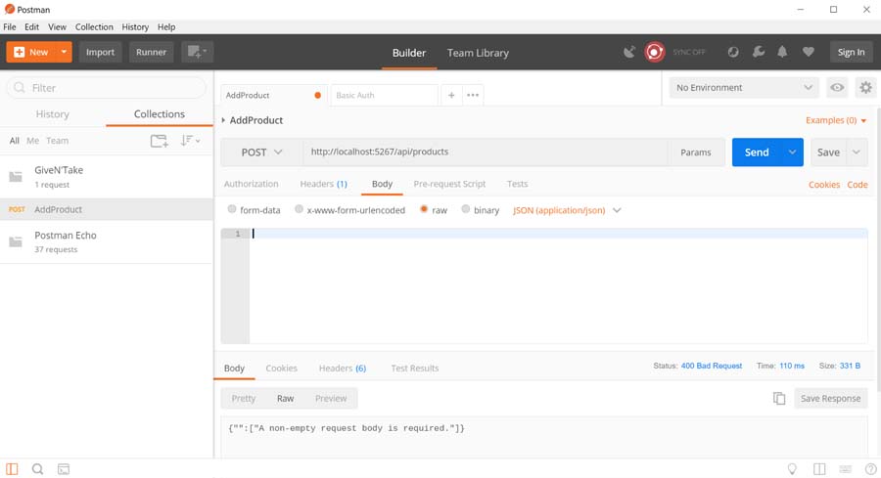Open Send button dropdown arrow
This screenshot has height=478, width=881.
tap(792, 152)
